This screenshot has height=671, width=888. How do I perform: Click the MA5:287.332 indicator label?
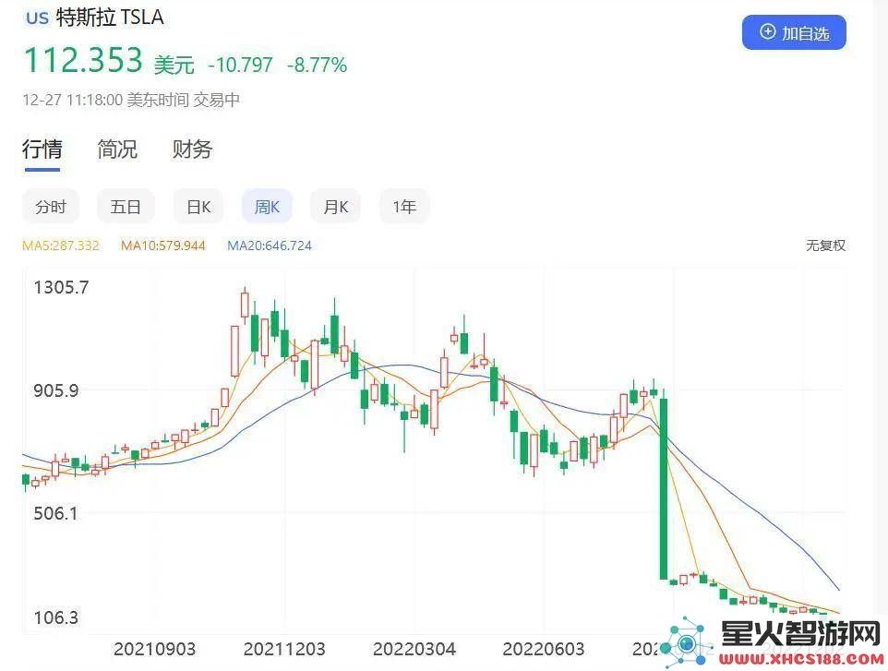pos(61,246)
